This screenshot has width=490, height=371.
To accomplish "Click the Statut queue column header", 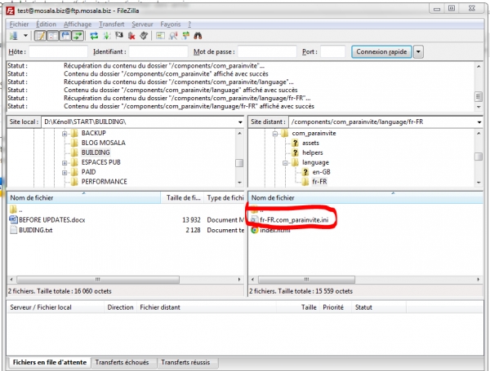I will [379, 307].
